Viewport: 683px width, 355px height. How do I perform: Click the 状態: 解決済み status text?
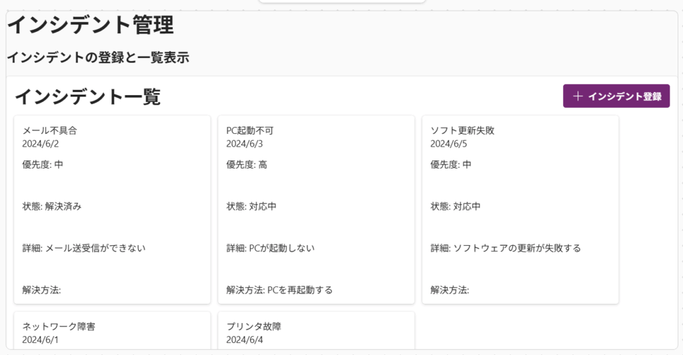52,206
